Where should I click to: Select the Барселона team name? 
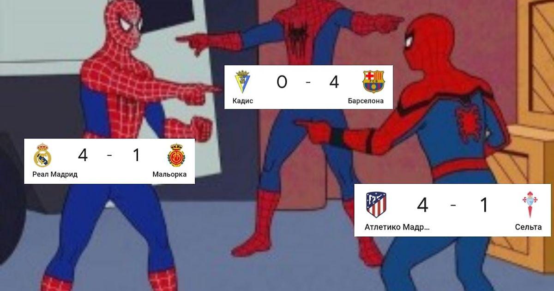(366, 101)
